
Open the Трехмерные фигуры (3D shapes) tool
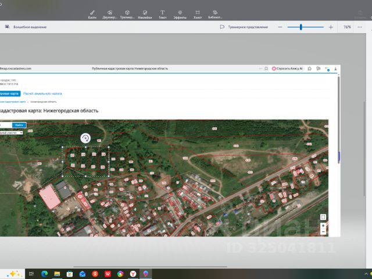127,13
